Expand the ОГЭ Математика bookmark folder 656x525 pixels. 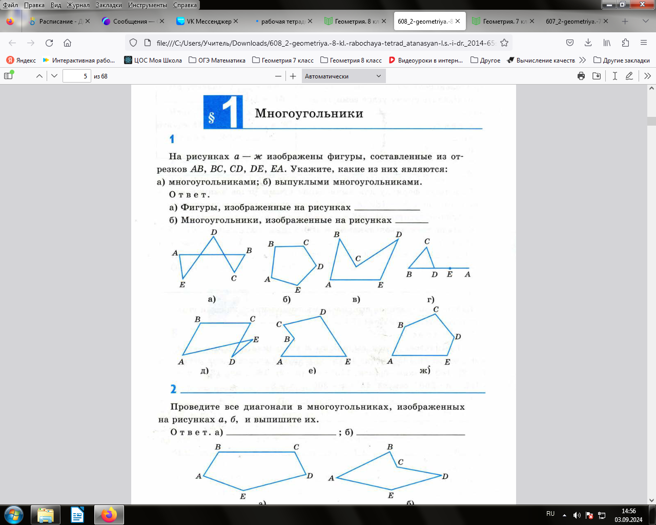[x=217, y=60]
